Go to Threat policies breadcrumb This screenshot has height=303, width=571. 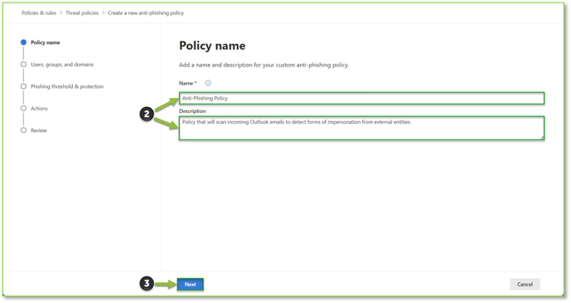coord(82,12)
